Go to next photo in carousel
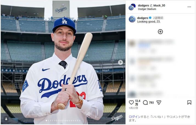This screenshot has width=196, height=125. click(120, 63)
